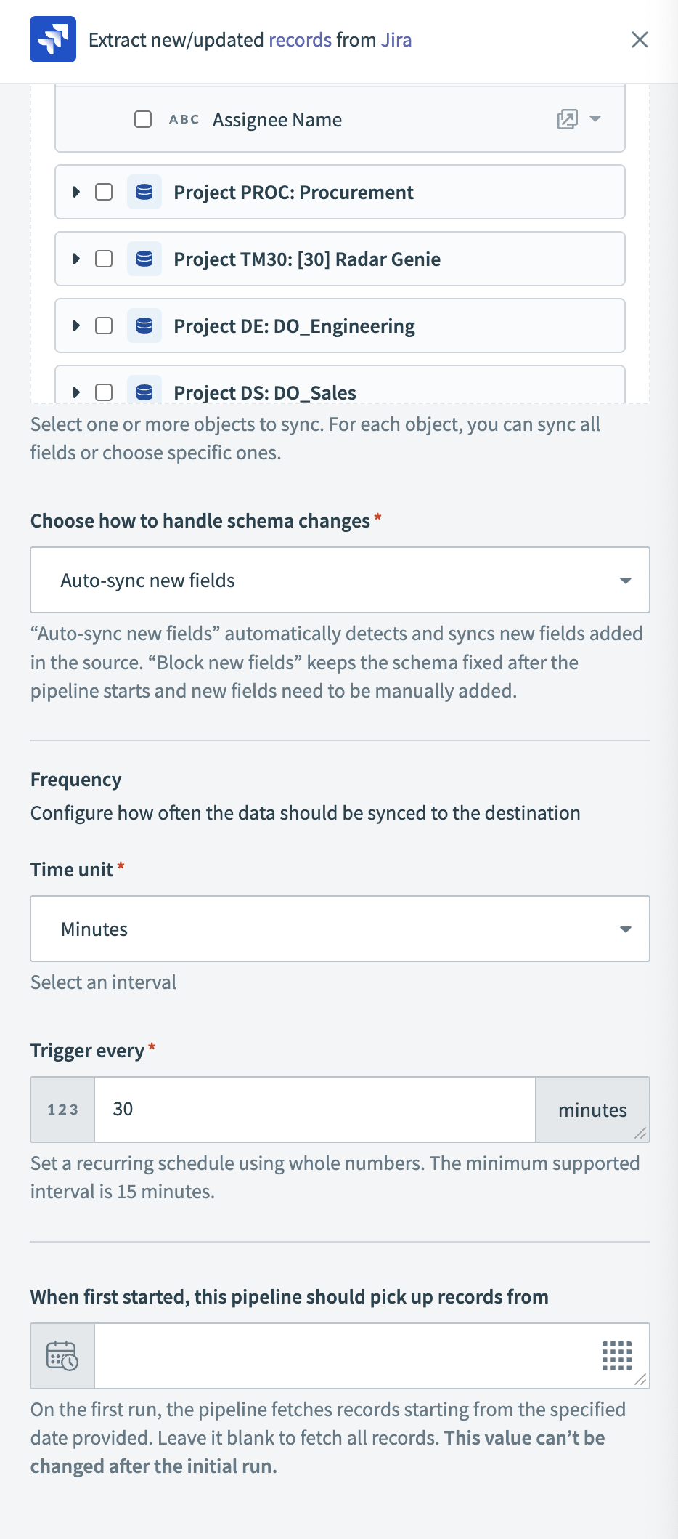Image resolution: width=678 pixels, height=1539 pixels.
Task: Click the ABC text-type icon beside Assignee Name
Action: click(184, 119)
